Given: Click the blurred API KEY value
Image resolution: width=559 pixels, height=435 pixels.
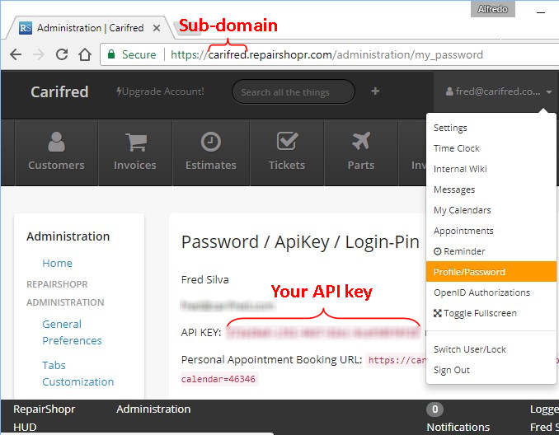Looking at the screenshot, I should point(323,333).
